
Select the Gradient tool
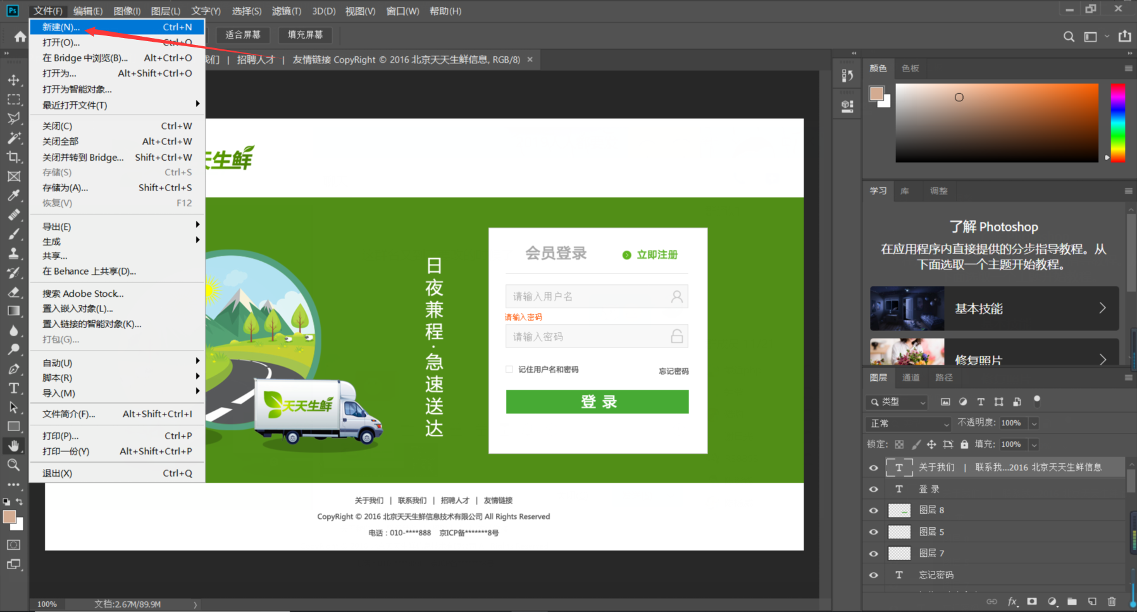coord(13,311)
